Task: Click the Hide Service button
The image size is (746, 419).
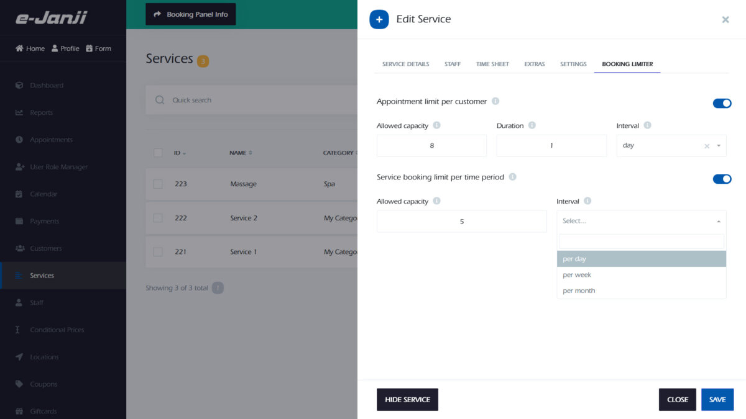Action: click(407, 399)
